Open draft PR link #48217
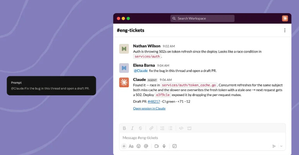 pyautogui.click(x=154, y=102)
